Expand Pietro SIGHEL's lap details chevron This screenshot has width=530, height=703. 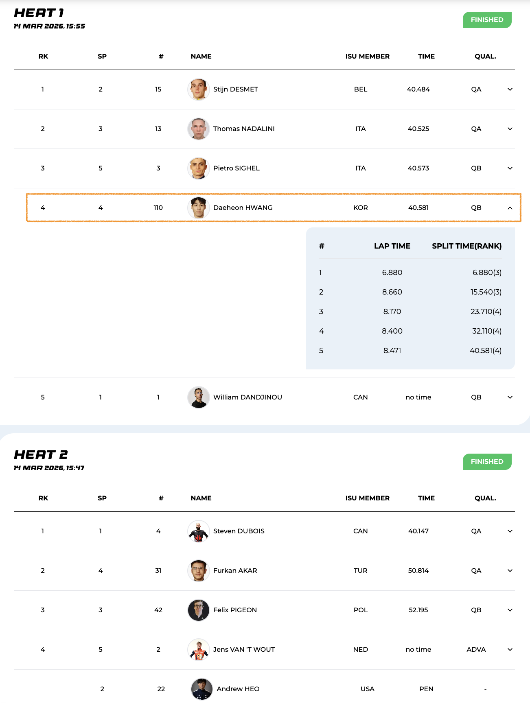coord(510,168)
